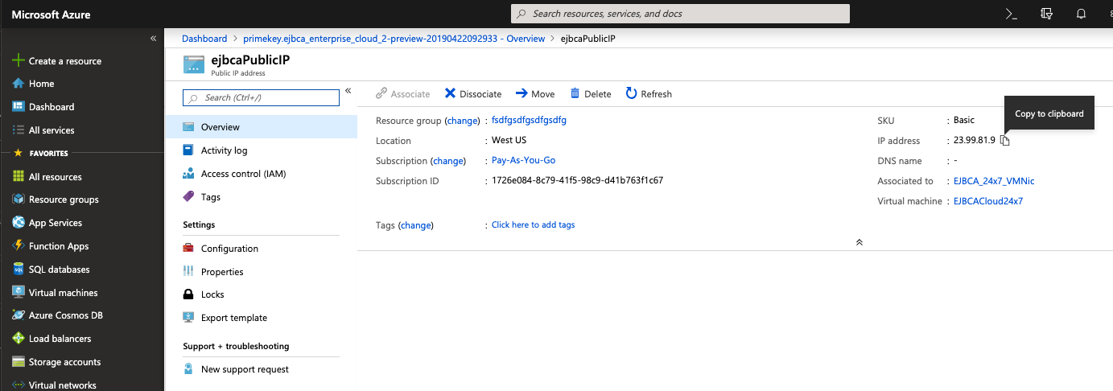Collapse the resource menu panel
The width and height of the screenshot is (1113, 391).
tap(348, 91)
